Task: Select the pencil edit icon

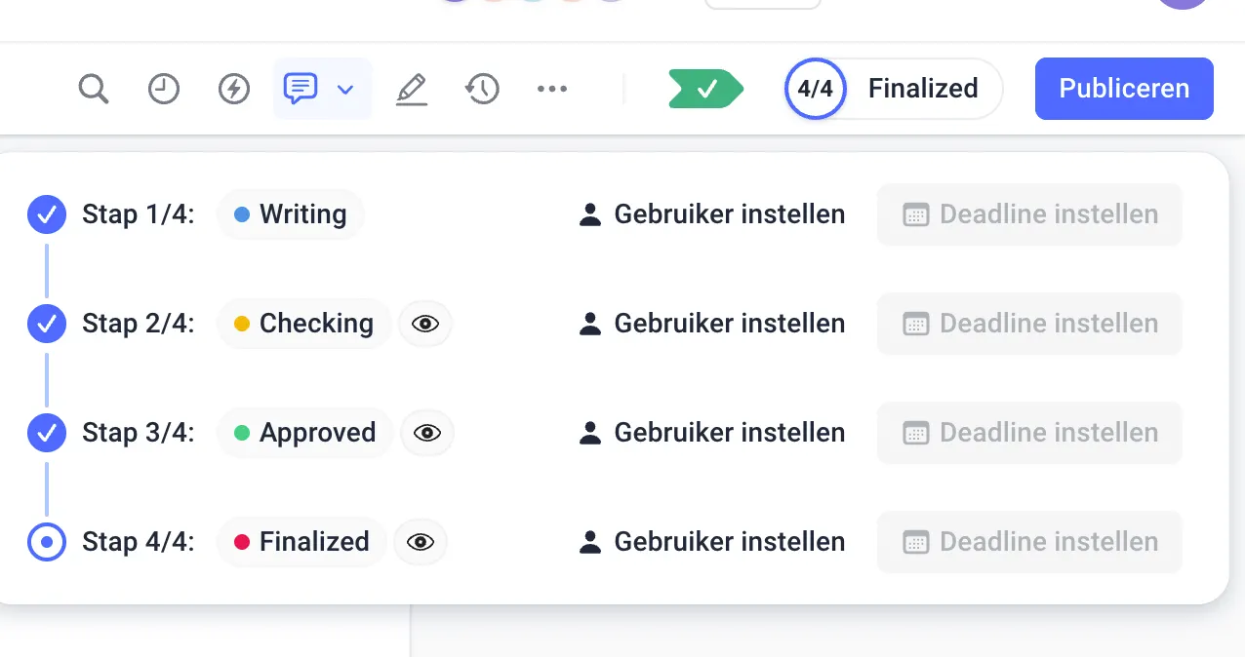Action: click(x=412, y=89)
